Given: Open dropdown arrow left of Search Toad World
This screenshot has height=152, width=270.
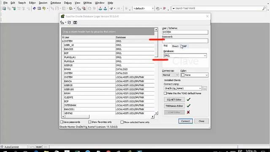Looking at the screenshot, I should pos(173,8).
